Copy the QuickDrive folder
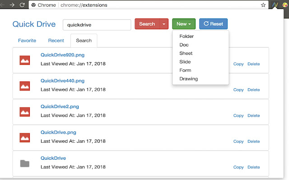The image size is (289, 180). click(x=238, y=167)
